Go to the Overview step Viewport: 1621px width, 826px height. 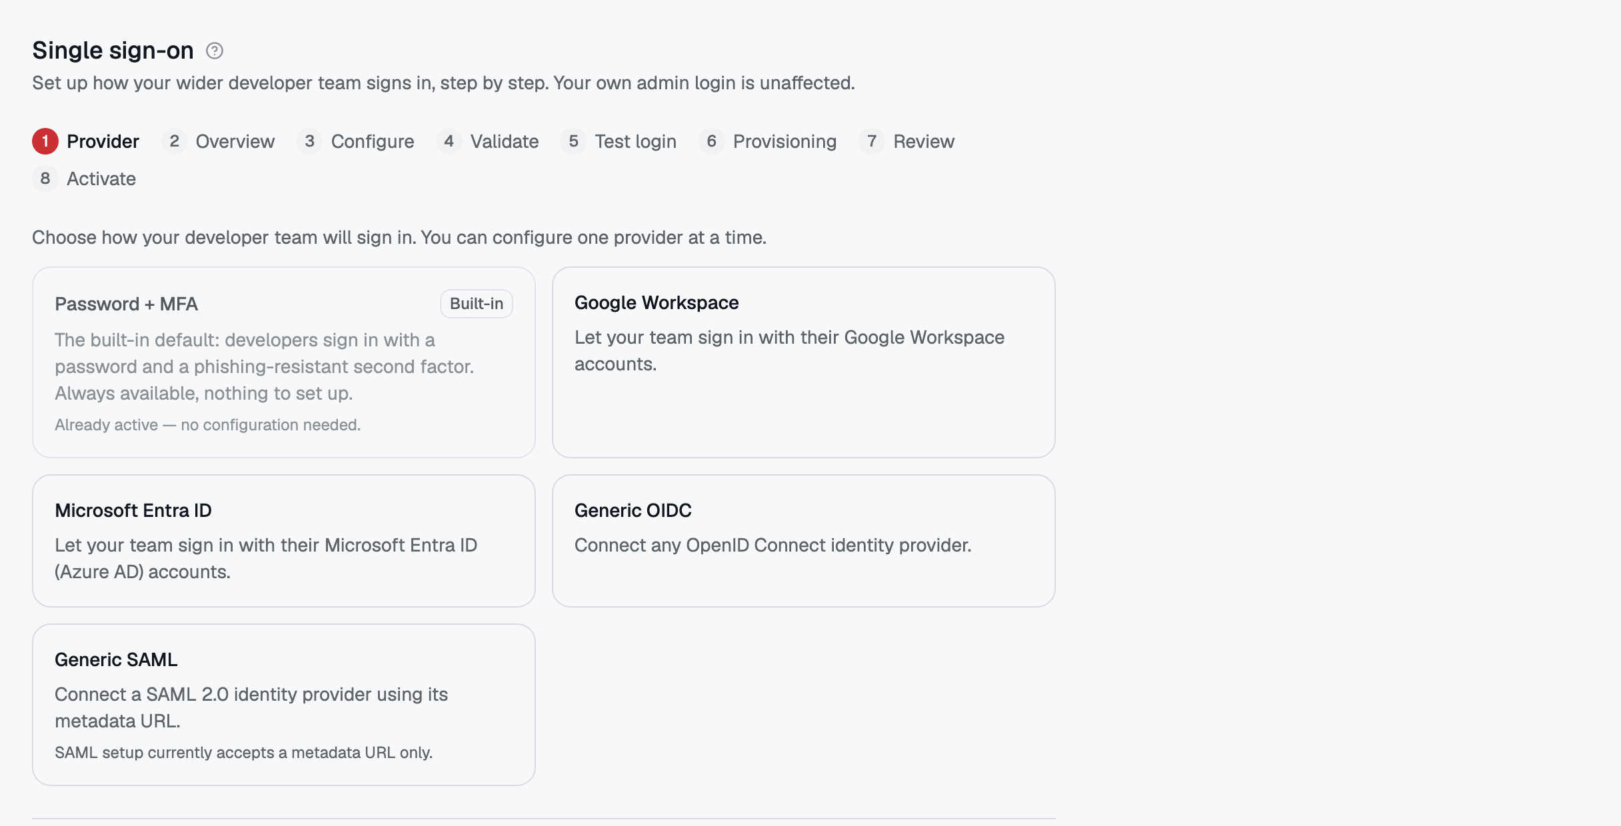click(218, 141)
